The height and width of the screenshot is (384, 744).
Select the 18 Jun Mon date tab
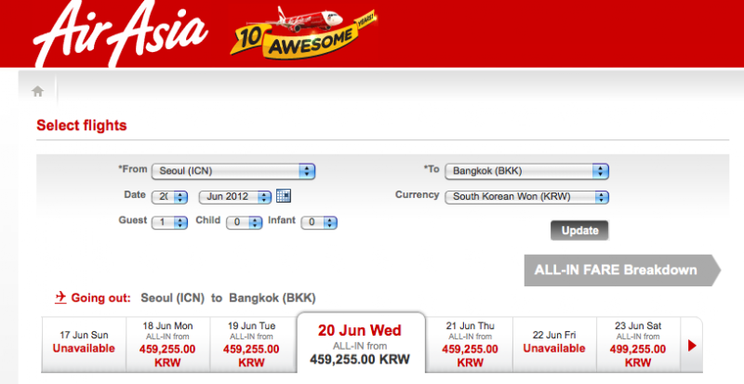[x=168, y=344]
